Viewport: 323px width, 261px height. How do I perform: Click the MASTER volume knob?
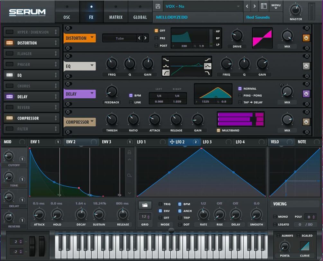(x=295, y=10)
